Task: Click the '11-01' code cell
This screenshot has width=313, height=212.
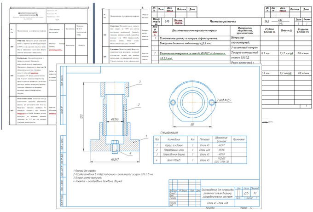Action: pyautogui.click(x=280, y=23)
